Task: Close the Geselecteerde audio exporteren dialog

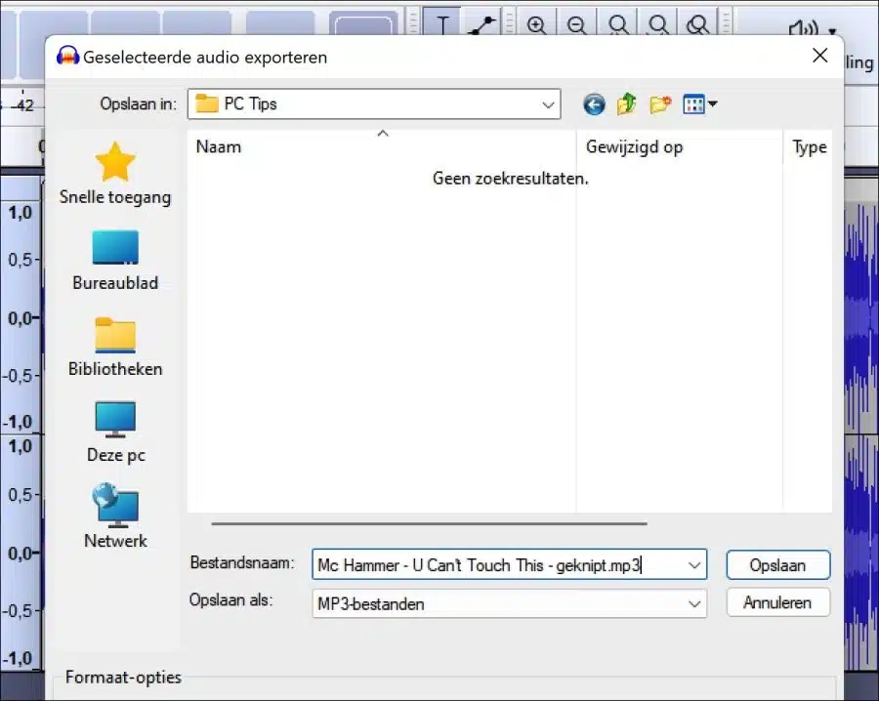Action: [x=819, y=56]
